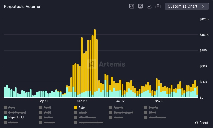
Task: Click the Reset text link
Action: (203, 123)
